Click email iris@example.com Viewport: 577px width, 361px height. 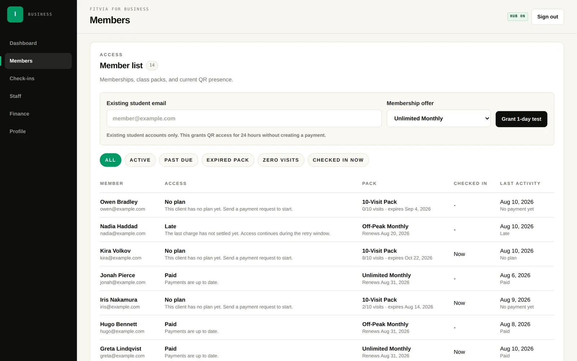pyautogui.click(x=120, y=307)
